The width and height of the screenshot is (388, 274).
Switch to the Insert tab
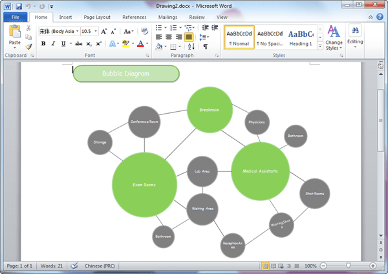(x=65, y=17)
